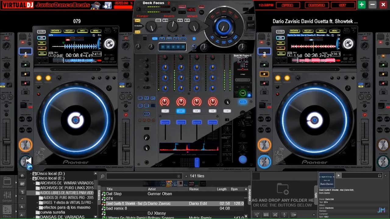Turn the Flanger effect knob
This screenshot has height=219, width=390.
(151, 27)
